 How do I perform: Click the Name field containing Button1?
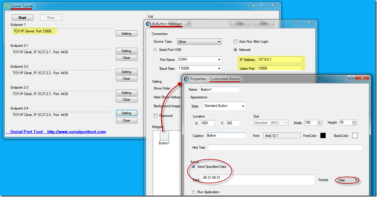click(220, 89)
